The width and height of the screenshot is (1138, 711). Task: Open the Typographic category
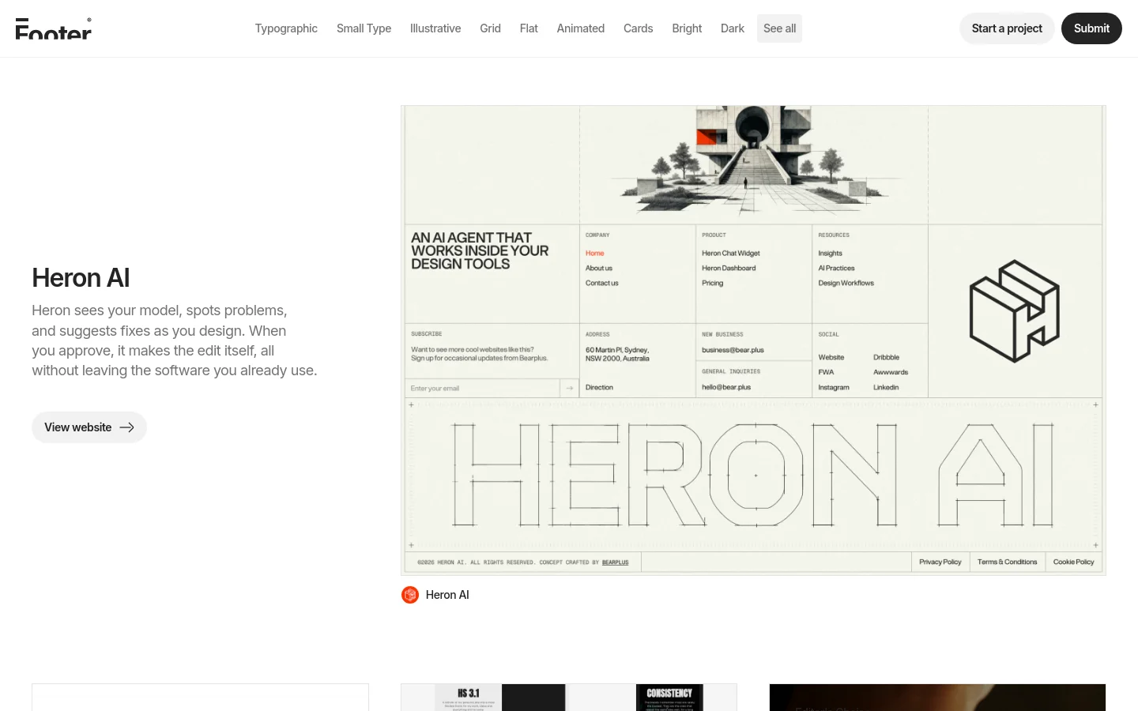pyautogui.click(x=286, y=28)
